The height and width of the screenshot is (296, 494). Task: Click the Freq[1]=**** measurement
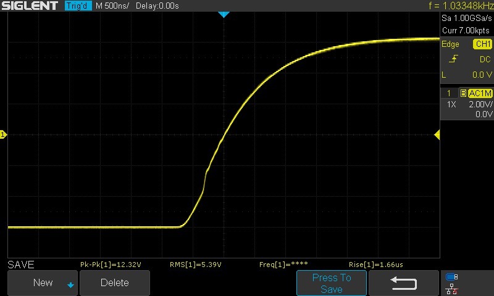283,265
